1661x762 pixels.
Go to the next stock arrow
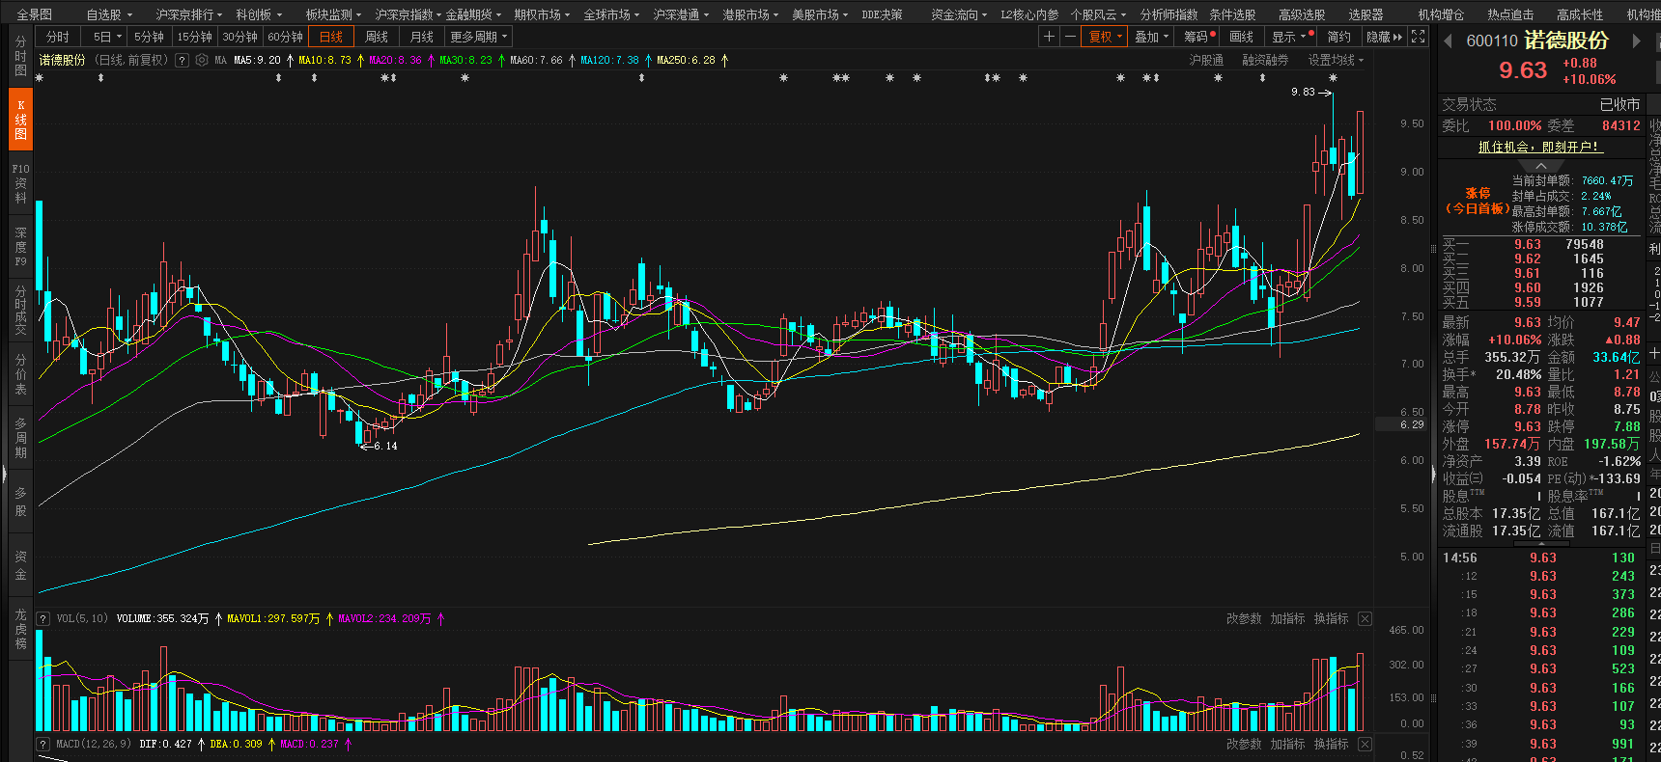click(x=1636, y=41)
